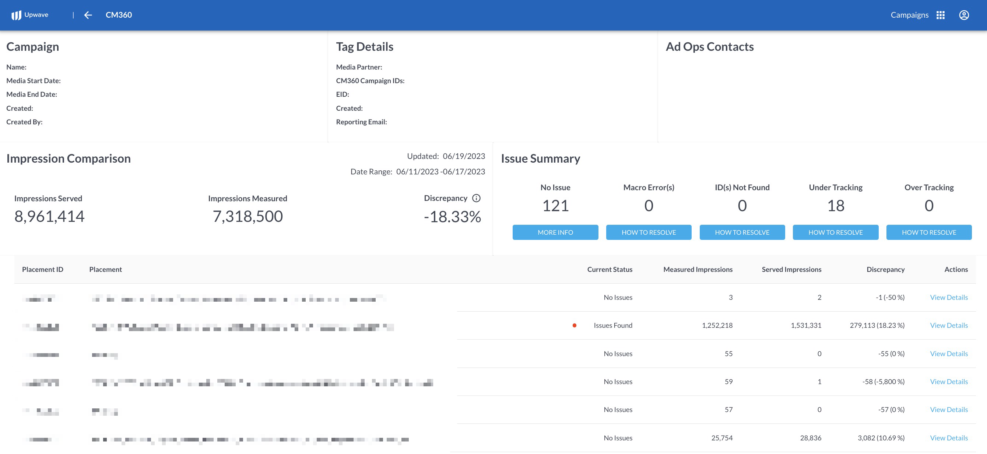Image resolution: width=987 pixels, height=454 pixels.
Task: Open View Details for Issues Found row
Action: pos(949,325)
